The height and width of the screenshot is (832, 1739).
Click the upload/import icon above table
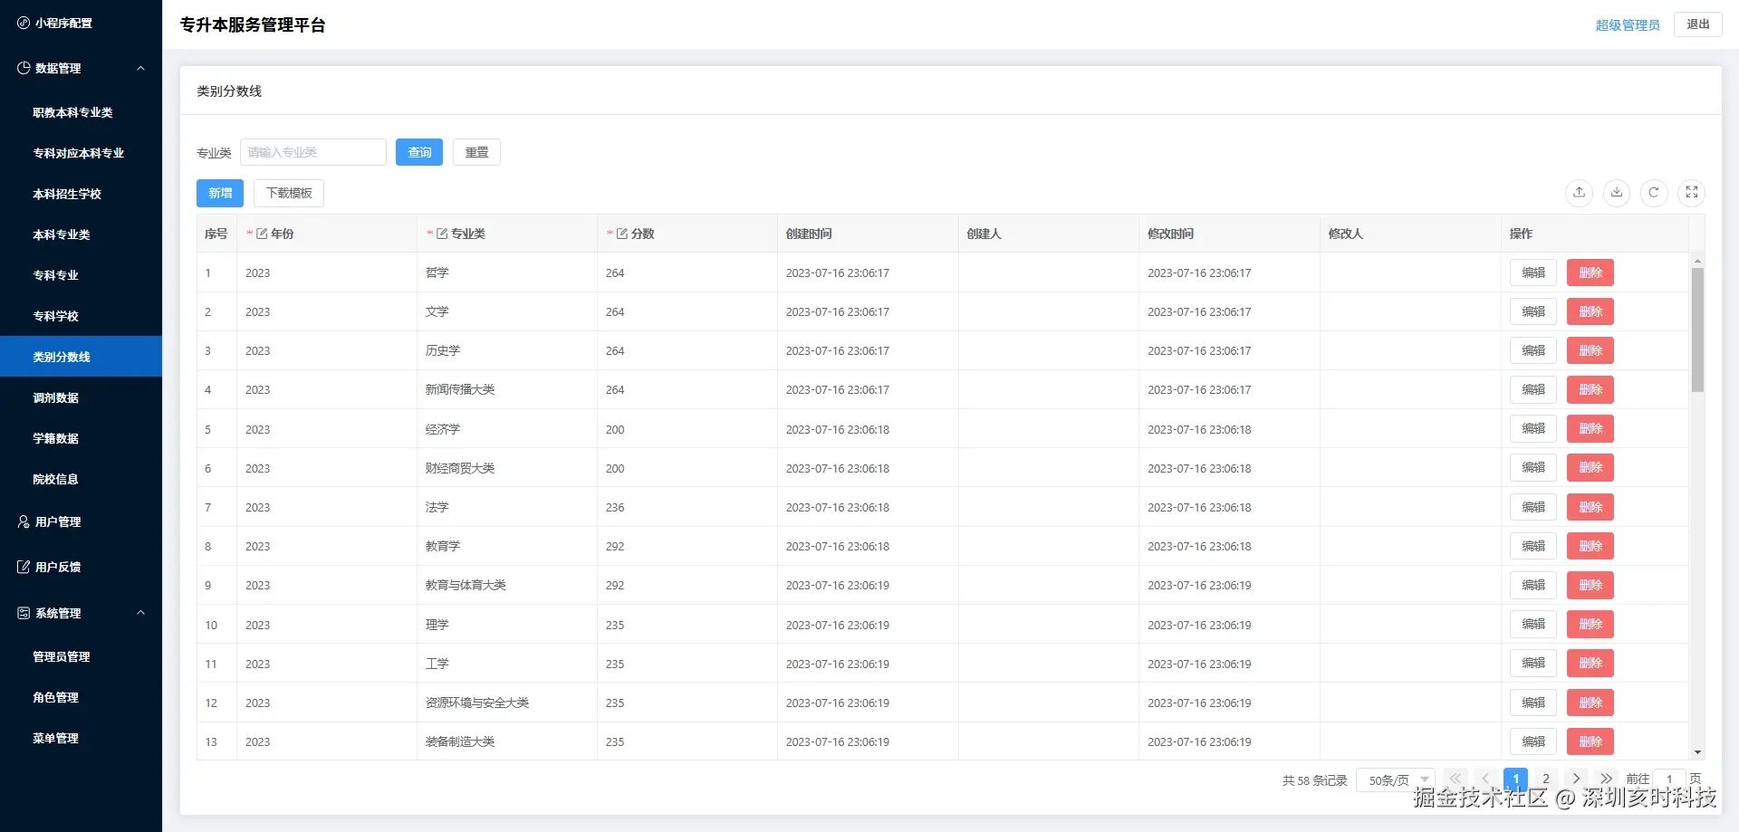1579,193
